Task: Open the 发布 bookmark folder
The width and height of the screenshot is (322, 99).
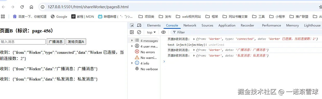Action: pos(165,16)
